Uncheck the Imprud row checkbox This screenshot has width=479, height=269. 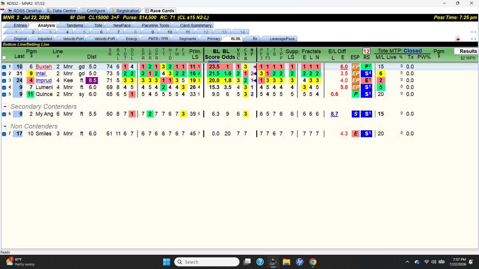[4, 81]
